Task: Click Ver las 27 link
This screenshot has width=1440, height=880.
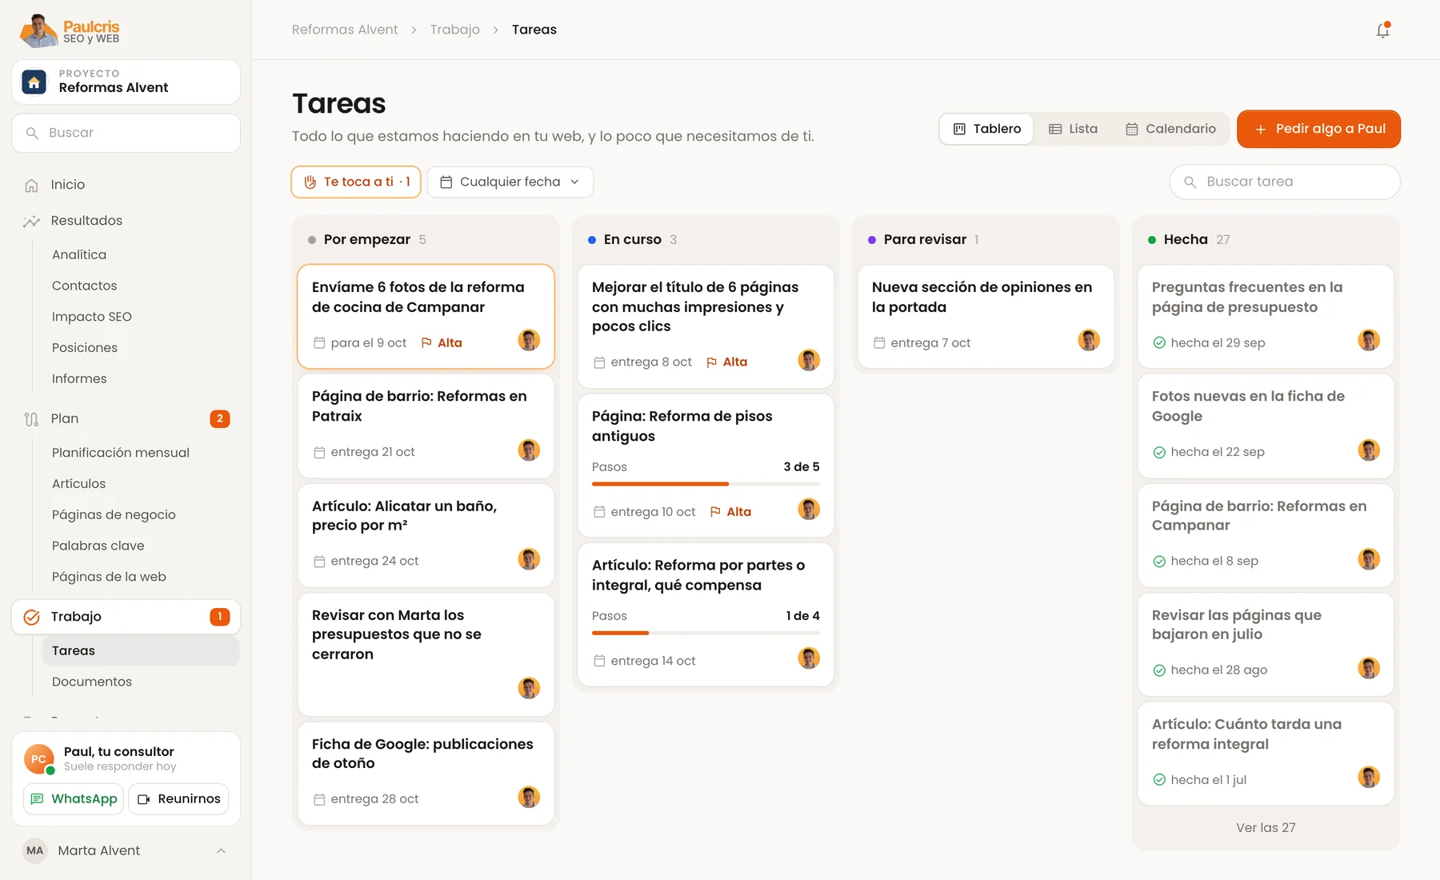Action: tap(1266, 828)
